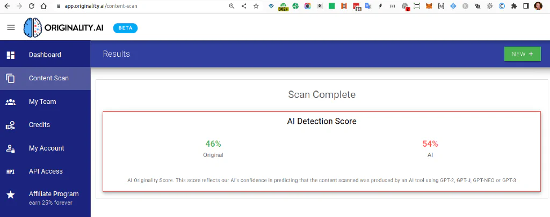550x217 pixels.
Task: Bookmark this page with the star icon
Action: coord(256,6)
